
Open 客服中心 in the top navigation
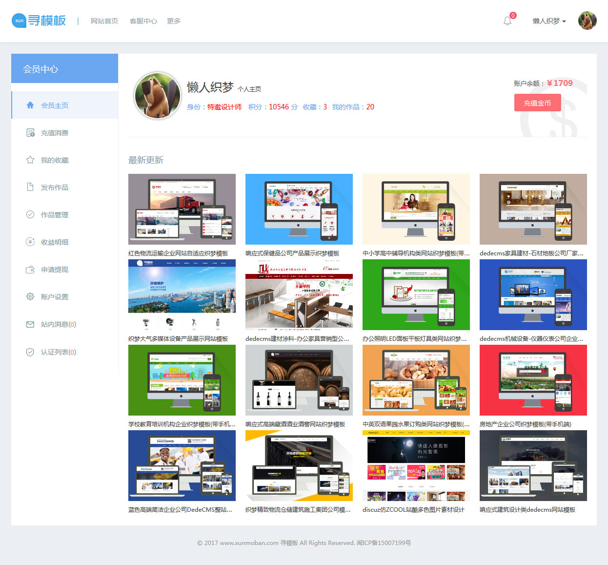[x=143, y=21]
